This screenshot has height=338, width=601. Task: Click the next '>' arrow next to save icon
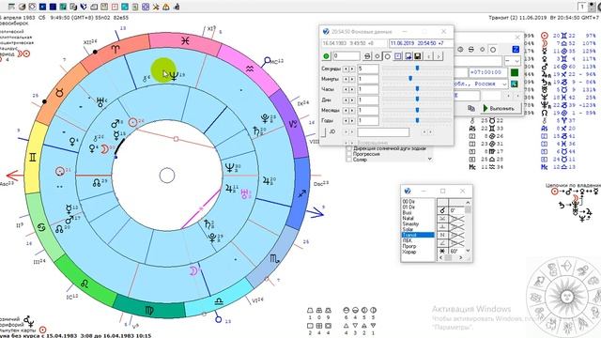[439, 56]
